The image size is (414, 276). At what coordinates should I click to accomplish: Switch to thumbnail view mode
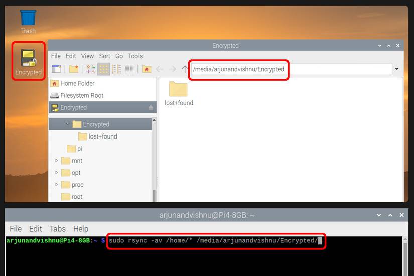coord(90,69)
